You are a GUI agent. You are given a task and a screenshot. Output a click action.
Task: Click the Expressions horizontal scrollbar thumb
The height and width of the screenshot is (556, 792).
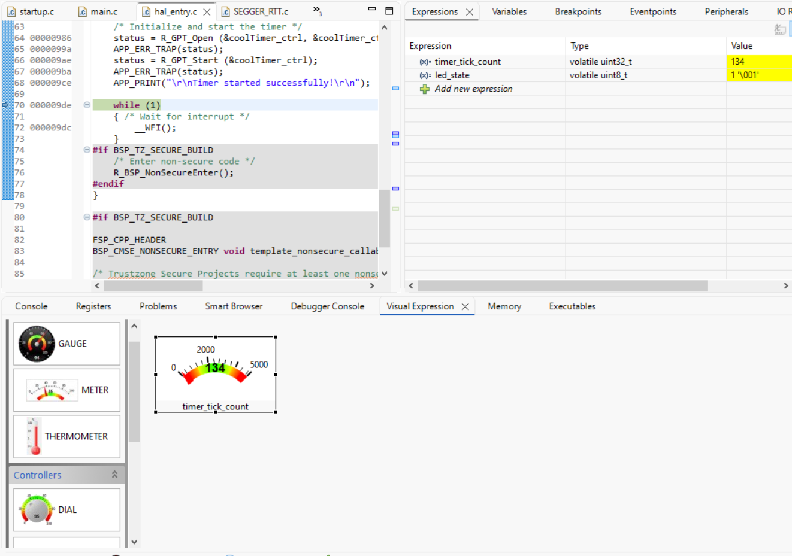pyautogui.click(x=563, y=286)
